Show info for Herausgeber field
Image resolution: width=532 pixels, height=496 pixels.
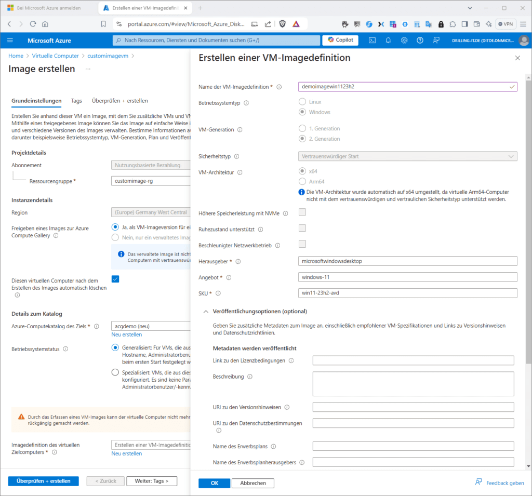tap(238, 262)
